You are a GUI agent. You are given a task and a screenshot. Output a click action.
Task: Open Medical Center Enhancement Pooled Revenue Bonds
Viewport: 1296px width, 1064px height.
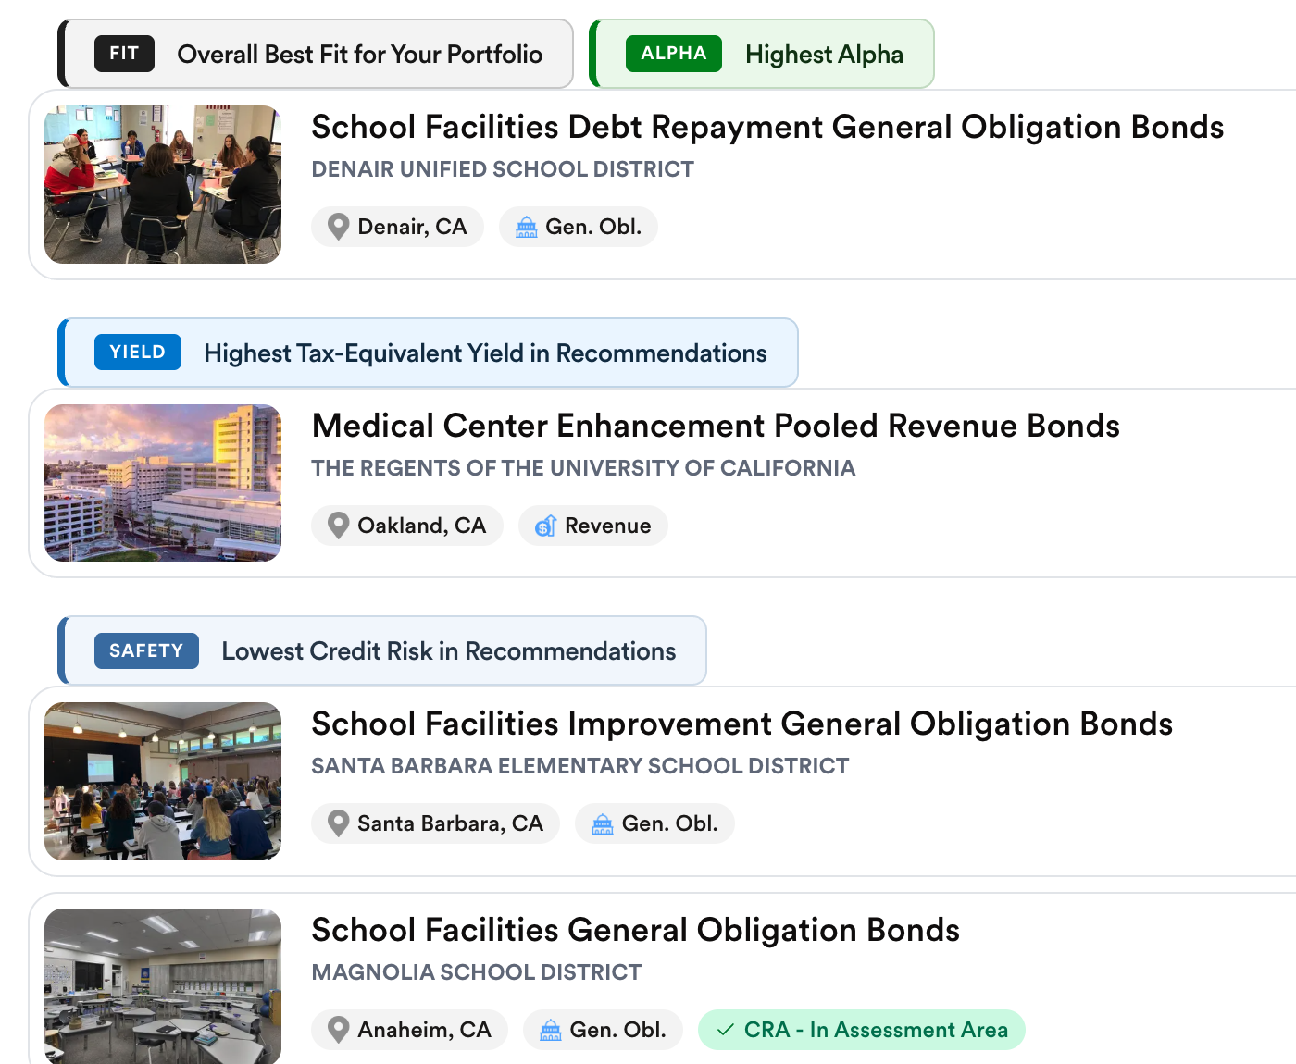pyautogui.click(x=715, y=426)
